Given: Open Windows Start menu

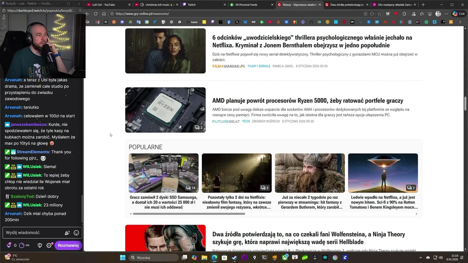Looking at the screenshot, I should point(123,258).
